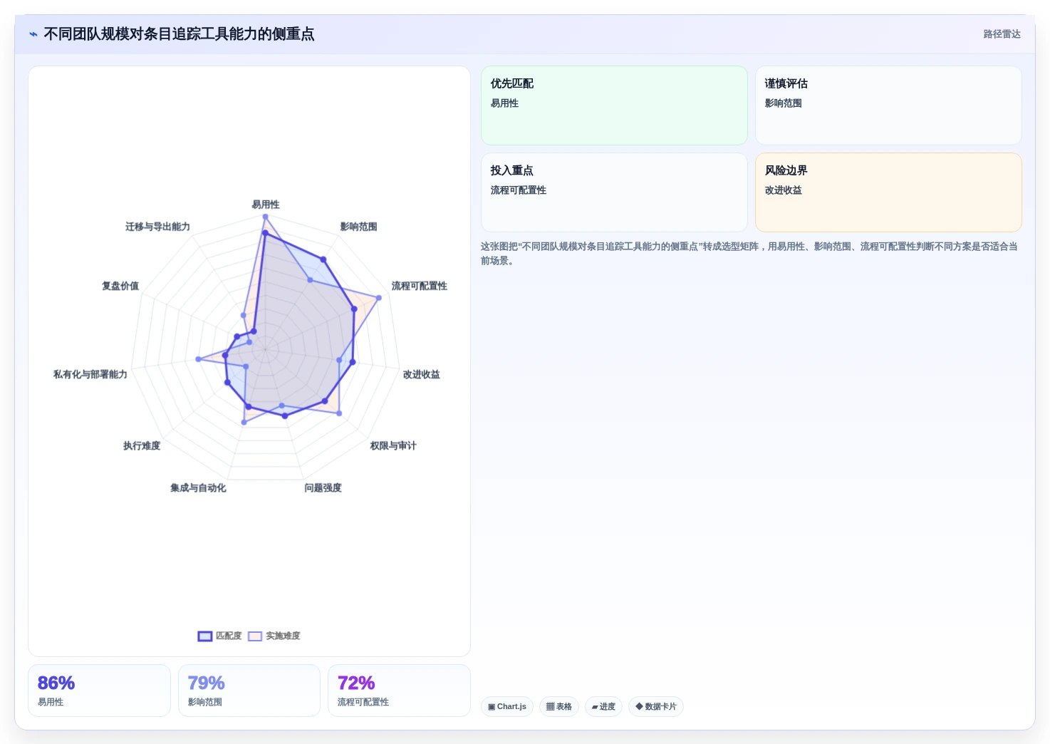Click the 迁移与导出能力 radar axis label
The width and height of the screenshot is (1050, 744).
[x=157, y=227]
